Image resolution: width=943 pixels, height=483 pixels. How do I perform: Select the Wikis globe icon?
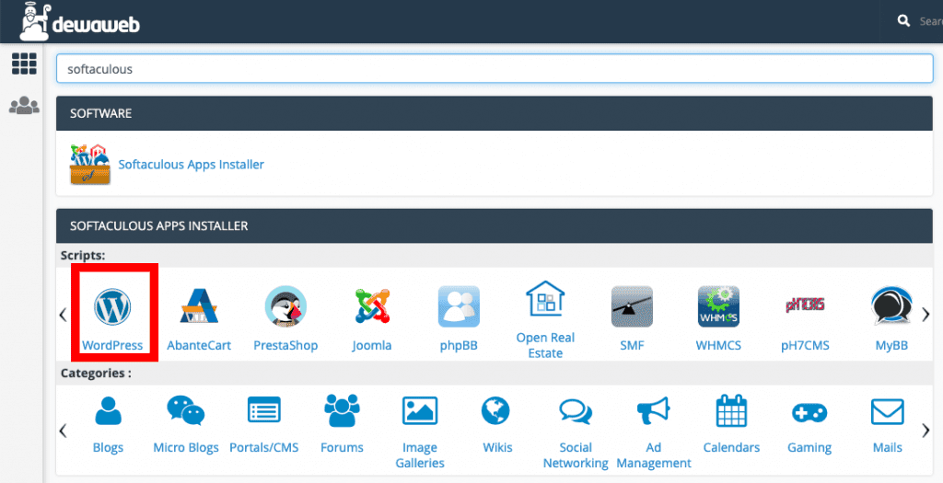[495, 411]
